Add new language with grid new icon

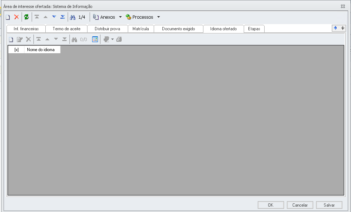(11, 40)
